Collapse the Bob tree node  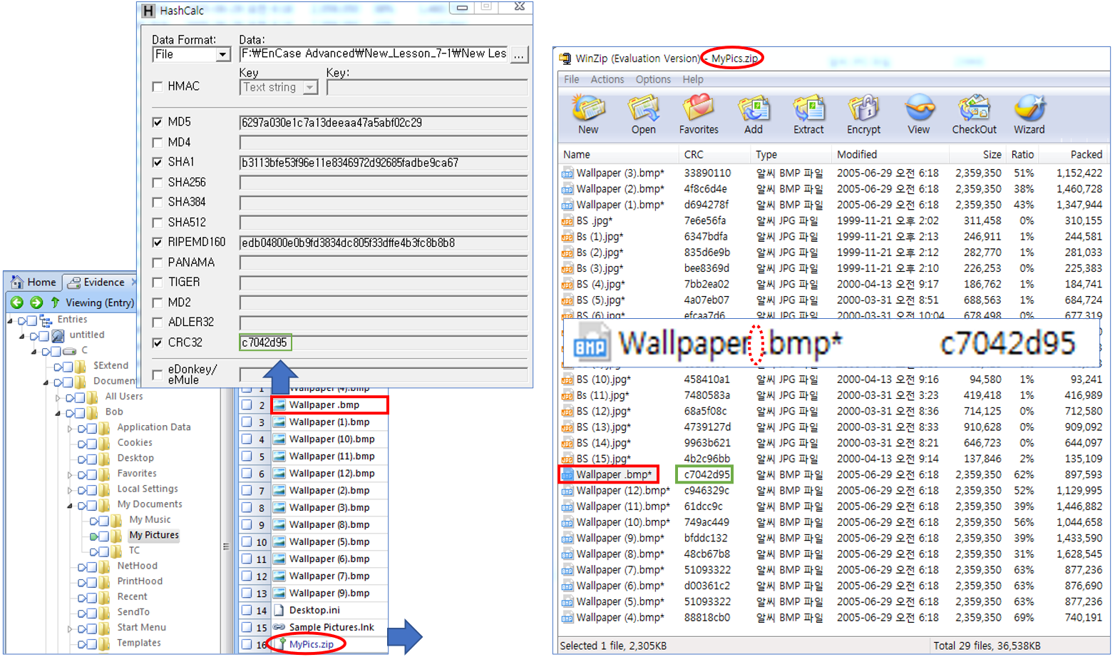[x=58, y=412]
